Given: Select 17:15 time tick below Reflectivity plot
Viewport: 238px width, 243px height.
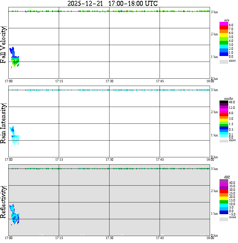Looking at the screenshot, I should 59,238.
